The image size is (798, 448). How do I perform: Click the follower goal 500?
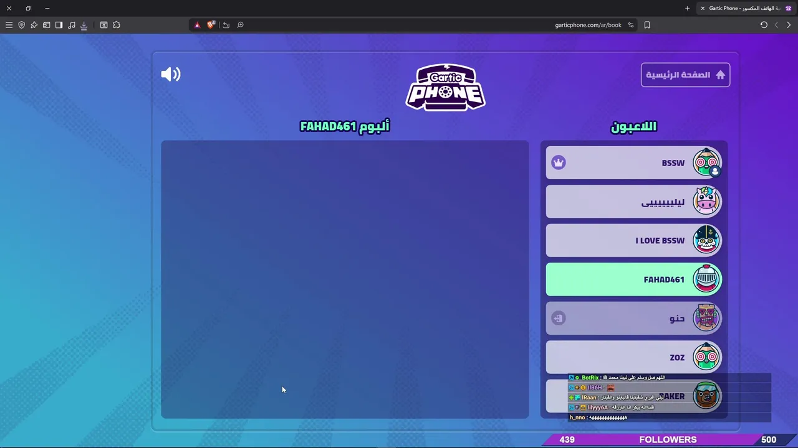point(769,439)
